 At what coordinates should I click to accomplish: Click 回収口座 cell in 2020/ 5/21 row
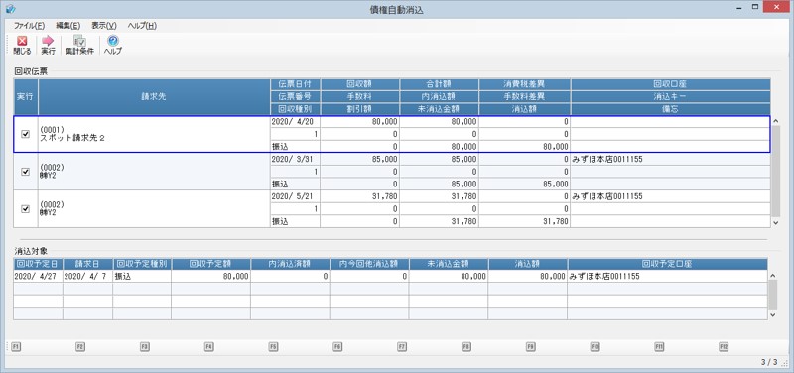click(x=671, y=196)
